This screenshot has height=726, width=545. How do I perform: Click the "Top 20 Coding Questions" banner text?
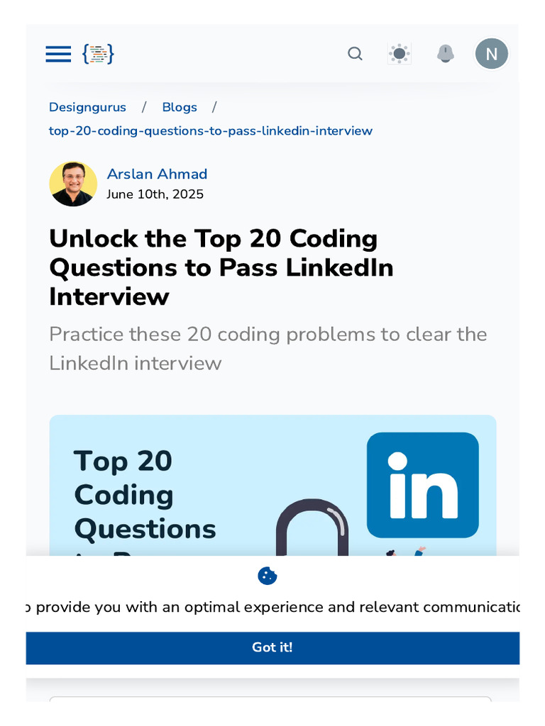145,495
